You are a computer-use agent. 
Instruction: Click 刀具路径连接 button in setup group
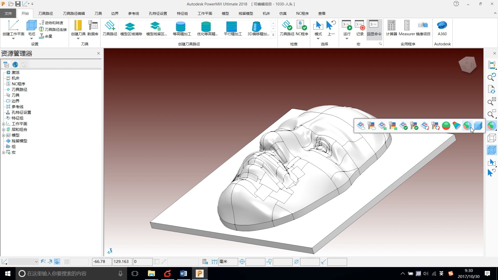click(53, 30)
